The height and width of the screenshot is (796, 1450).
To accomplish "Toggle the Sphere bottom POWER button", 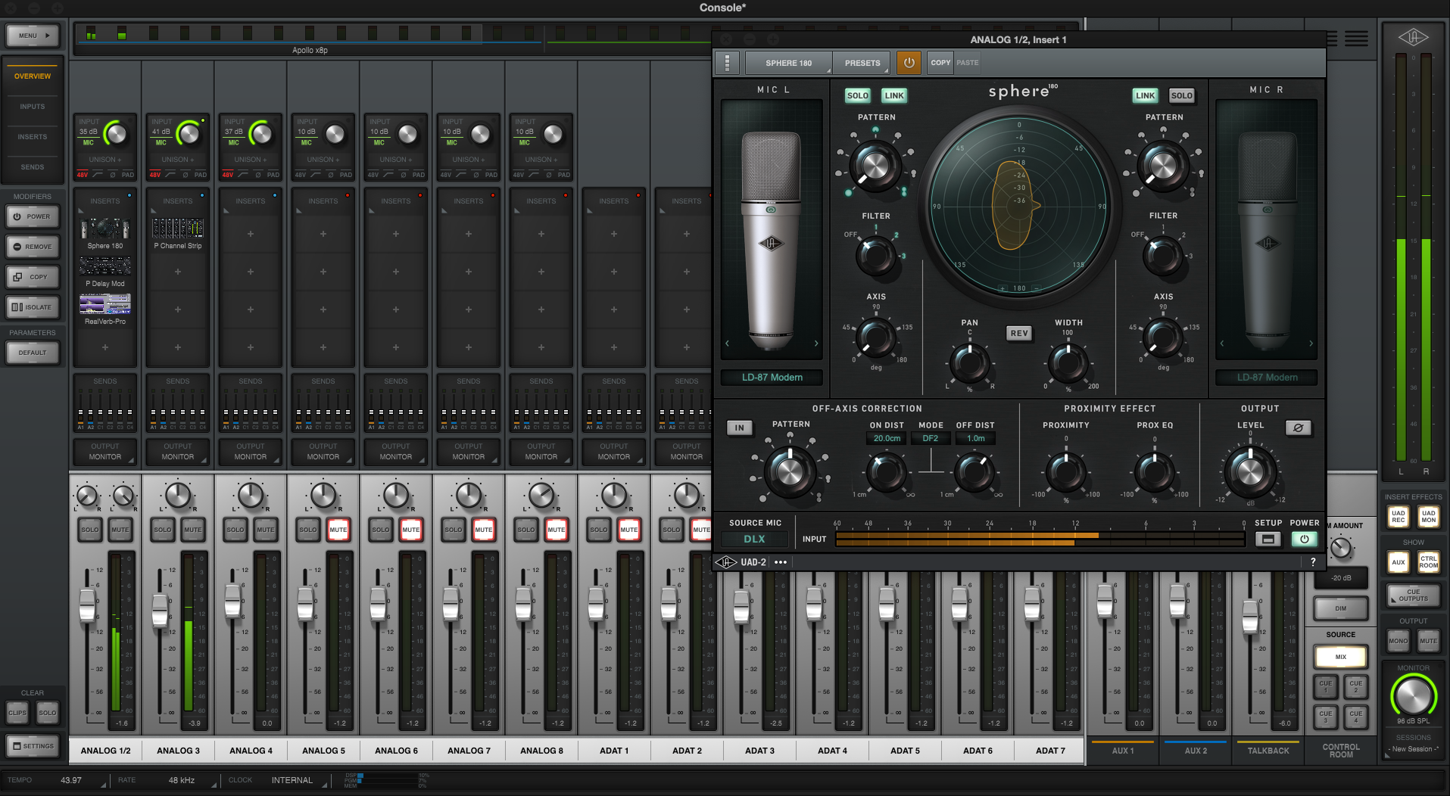I will point(1304,539).
